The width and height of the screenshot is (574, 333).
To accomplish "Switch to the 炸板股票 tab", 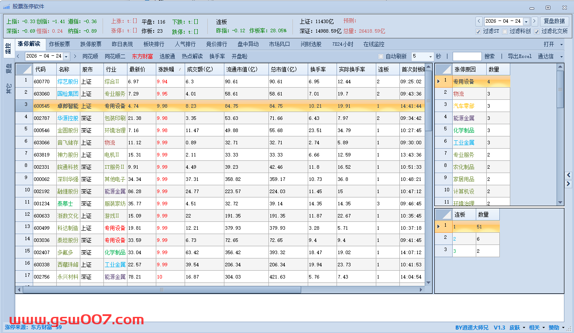I will click(x=59, y=44).
